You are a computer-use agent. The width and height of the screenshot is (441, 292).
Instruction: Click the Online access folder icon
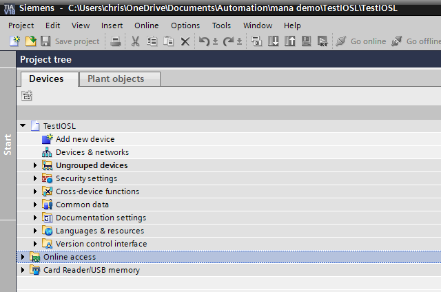coord(35,257)
